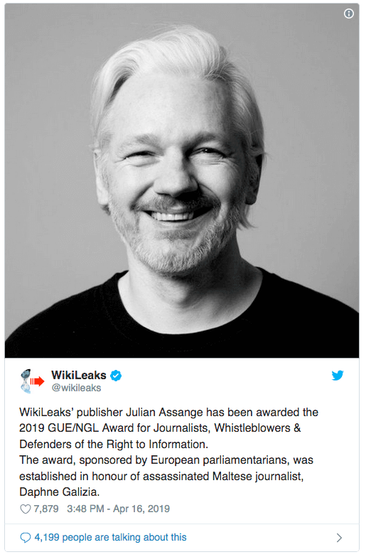Click the 3:48 PM - Apr 16, 2019 timestamp
366x557 pixels.
pos(118,509)
